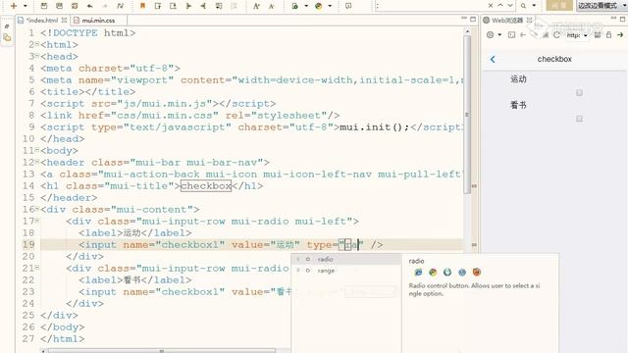Check the 运动 checkbox in preview

[x=579, y=93]
